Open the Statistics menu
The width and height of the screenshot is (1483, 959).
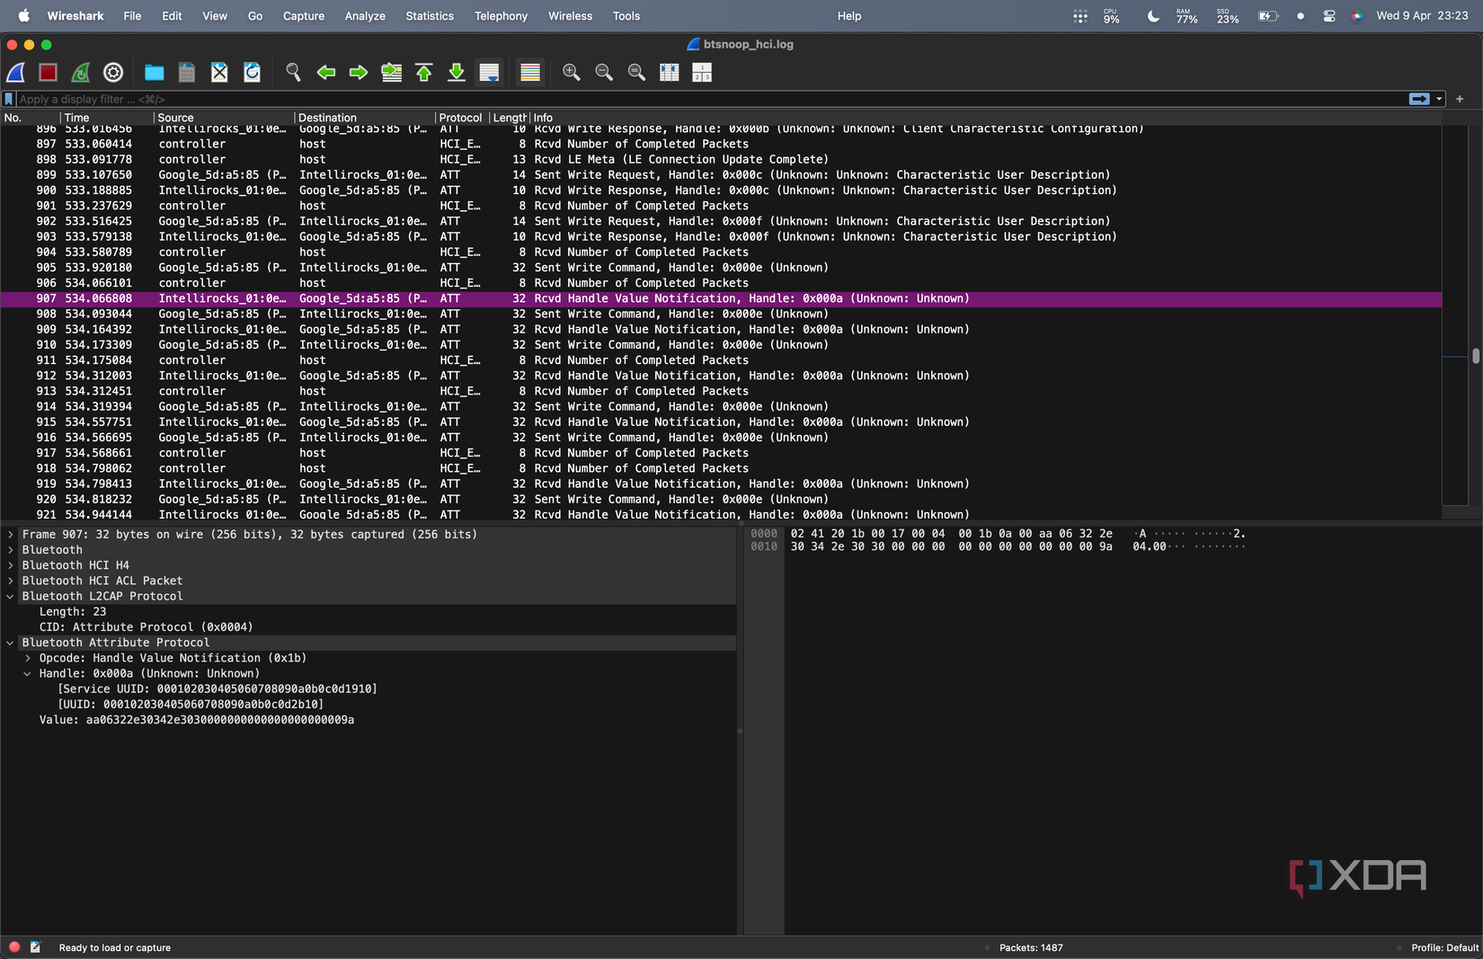430,16
